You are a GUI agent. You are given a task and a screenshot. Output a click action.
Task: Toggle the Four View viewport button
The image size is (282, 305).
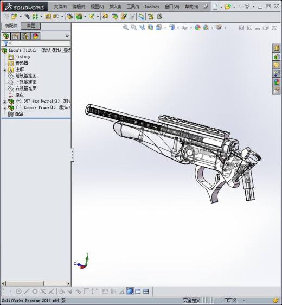click(146, 291)
